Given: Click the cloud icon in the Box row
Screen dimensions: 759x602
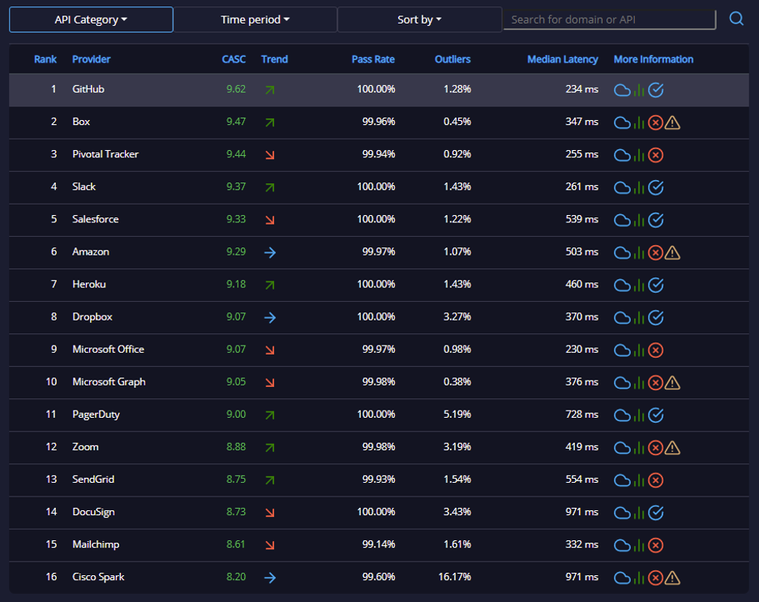Looking at the screenshot, I should (x=622, y=123).
